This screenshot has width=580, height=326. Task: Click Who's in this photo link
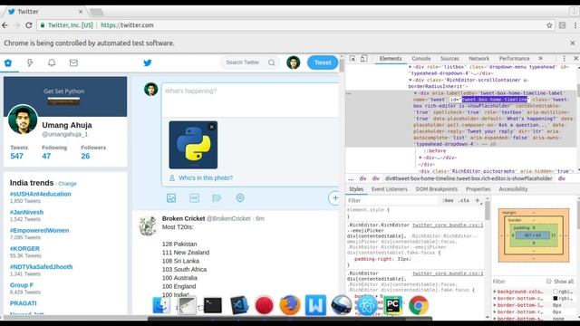click(206, 177)
